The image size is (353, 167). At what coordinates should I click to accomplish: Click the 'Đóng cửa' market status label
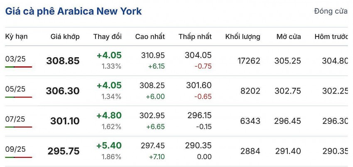[331, 11]
